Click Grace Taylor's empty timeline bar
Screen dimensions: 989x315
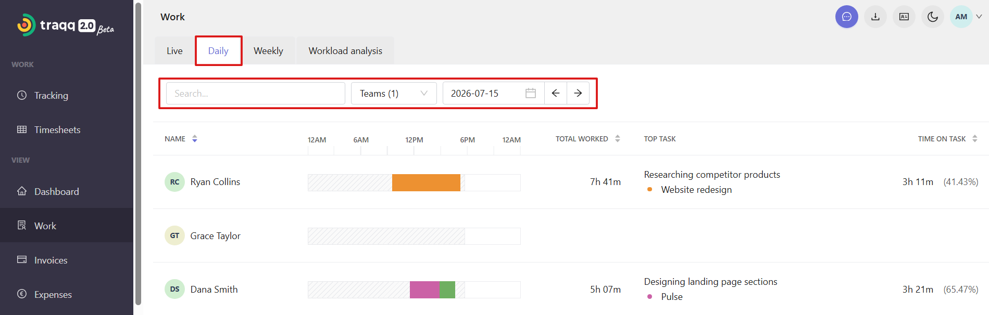click(414, 236)
